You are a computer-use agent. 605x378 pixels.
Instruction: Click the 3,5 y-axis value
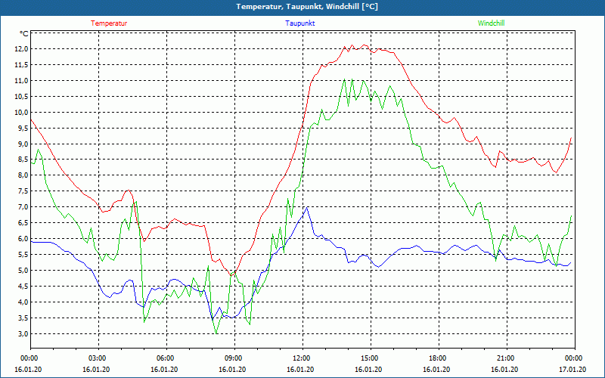23,318
